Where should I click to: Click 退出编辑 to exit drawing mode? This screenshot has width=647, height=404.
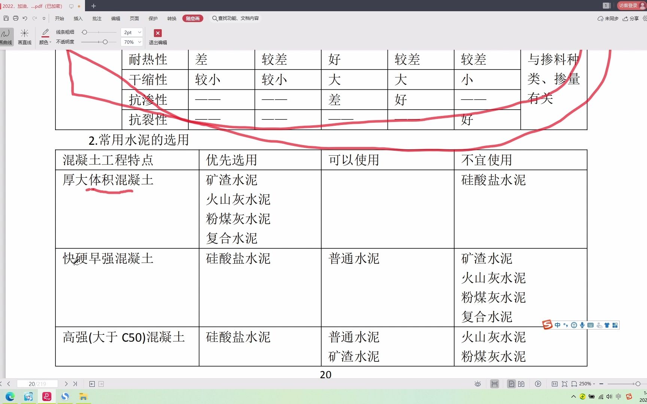(x=158, y=37)
